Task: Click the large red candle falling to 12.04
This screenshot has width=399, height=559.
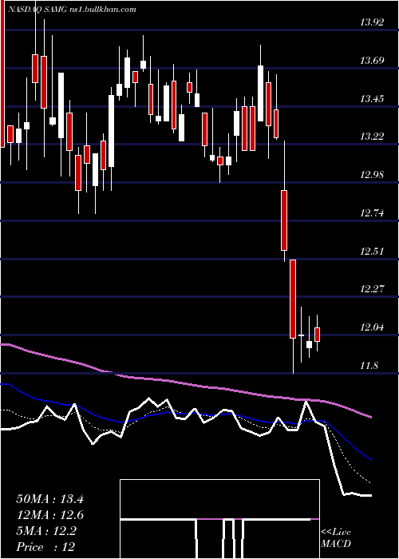Action: (293, 299)
